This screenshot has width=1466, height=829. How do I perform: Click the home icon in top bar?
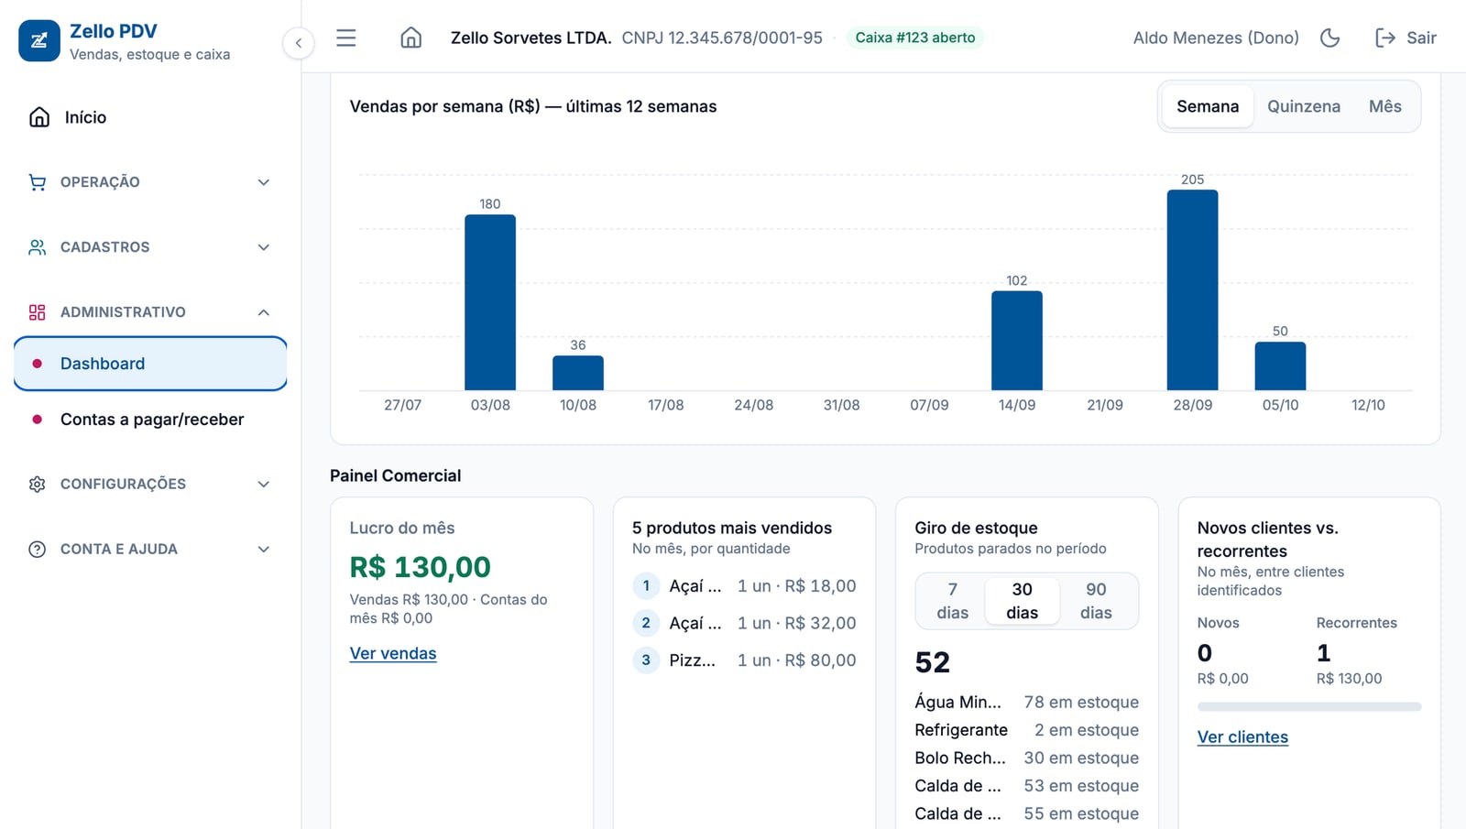(411, 38)
